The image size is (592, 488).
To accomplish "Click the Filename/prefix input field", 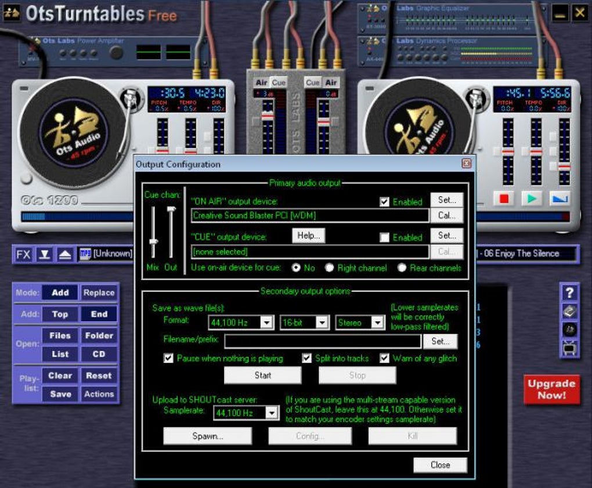I will click(x=323, y=341).
